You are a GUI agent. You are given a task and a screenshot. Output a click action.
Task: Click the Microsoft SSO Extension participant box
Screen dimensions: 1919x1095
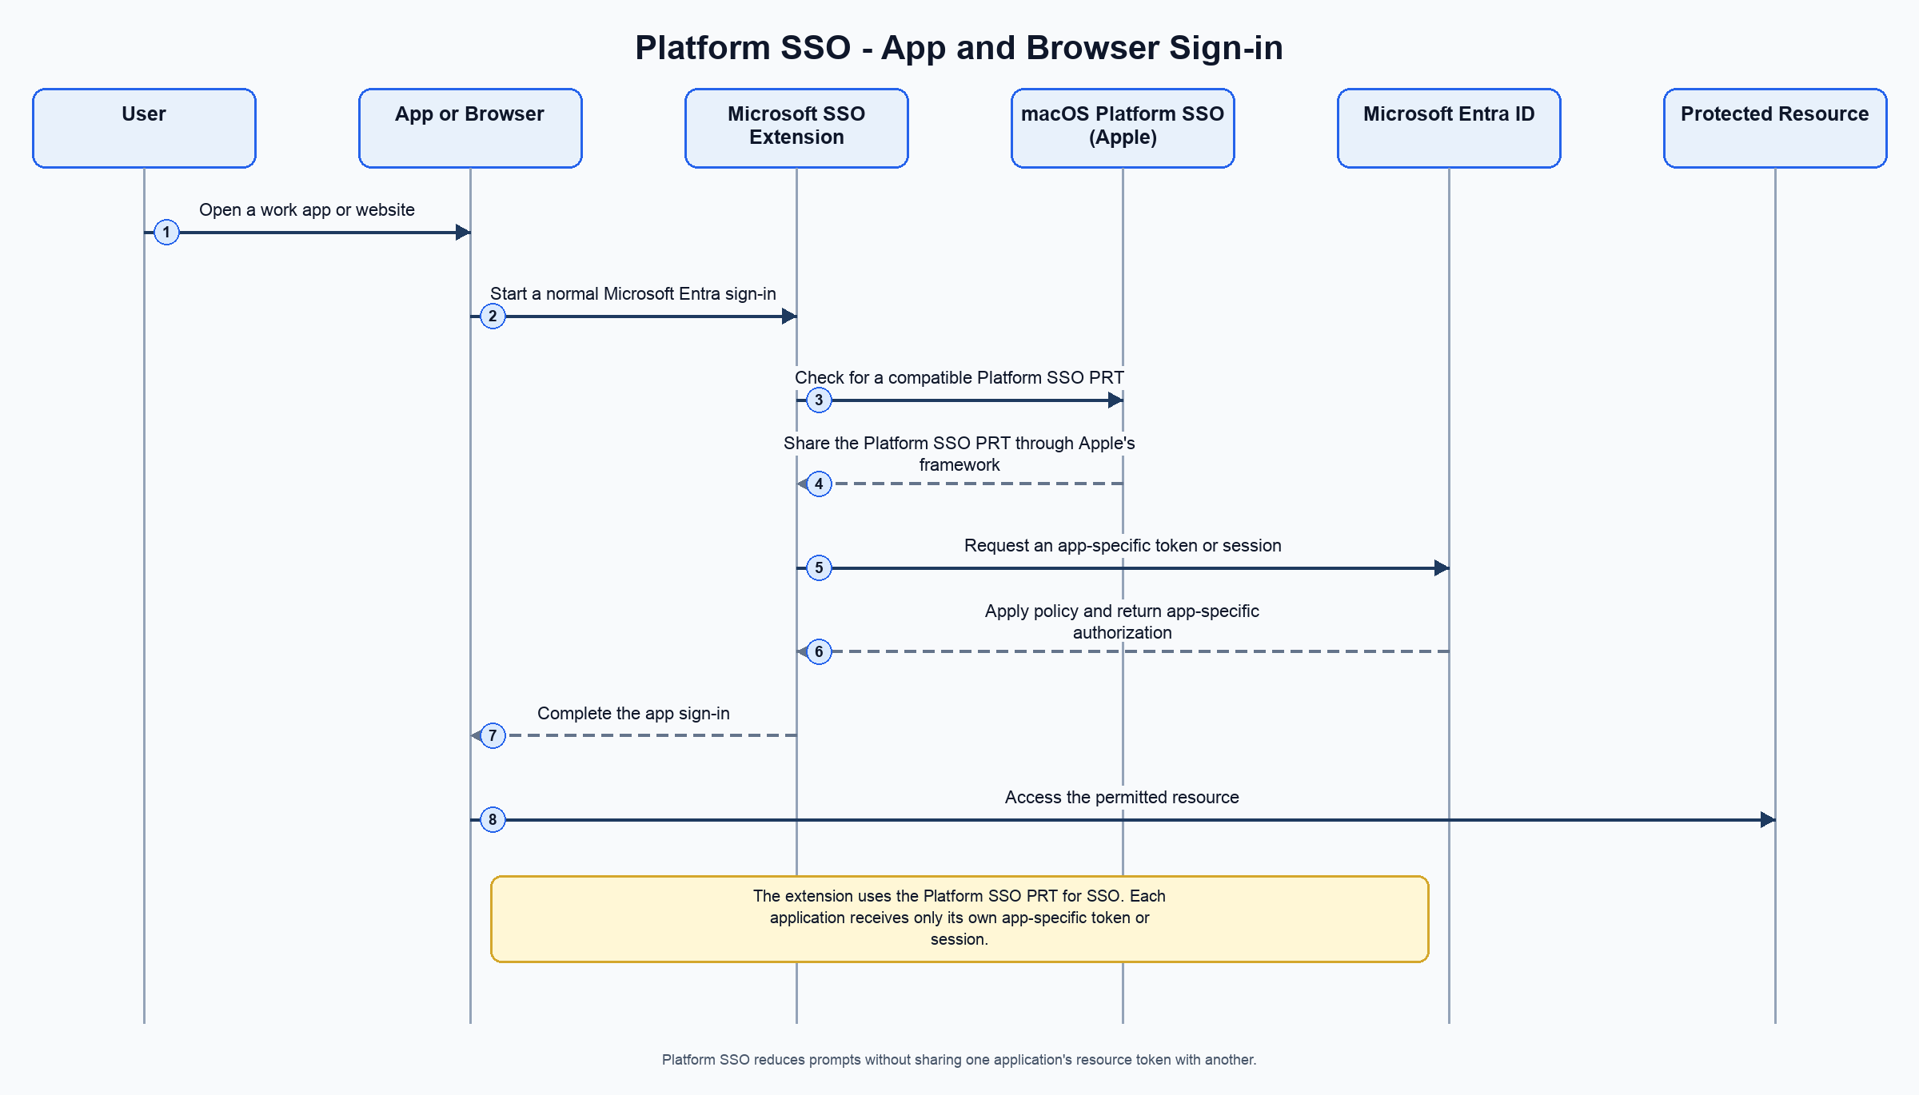796,128
